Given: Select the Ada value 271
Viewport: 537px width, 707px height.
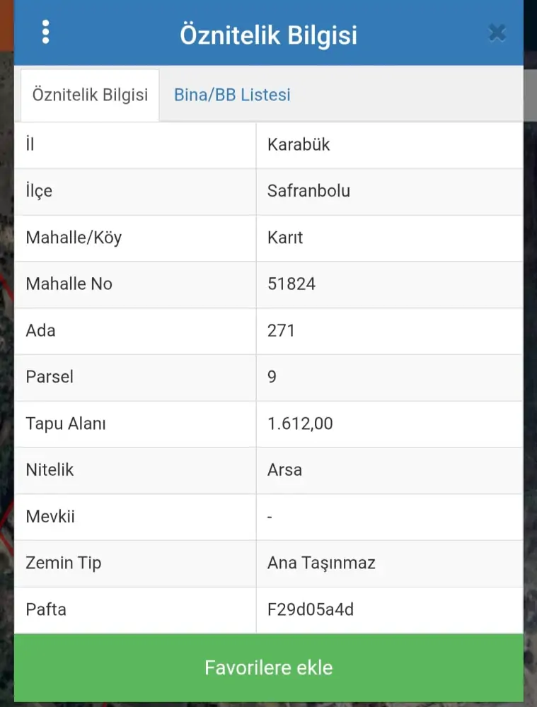Looking at the screenshot, I should pyautogui.click(x=281, y=330).
